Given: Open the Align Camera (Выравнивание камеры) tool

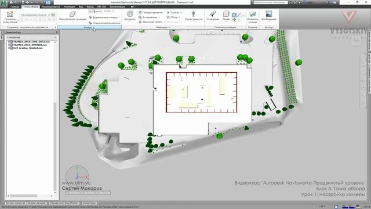Looking at the screenshot, I should [x=104, y=17].
